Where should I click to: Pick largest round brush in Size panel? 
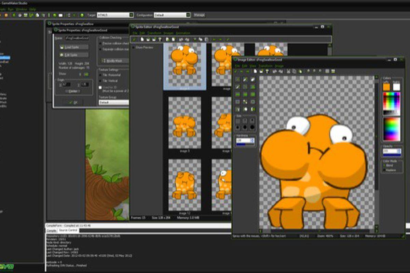click(252, 127)
